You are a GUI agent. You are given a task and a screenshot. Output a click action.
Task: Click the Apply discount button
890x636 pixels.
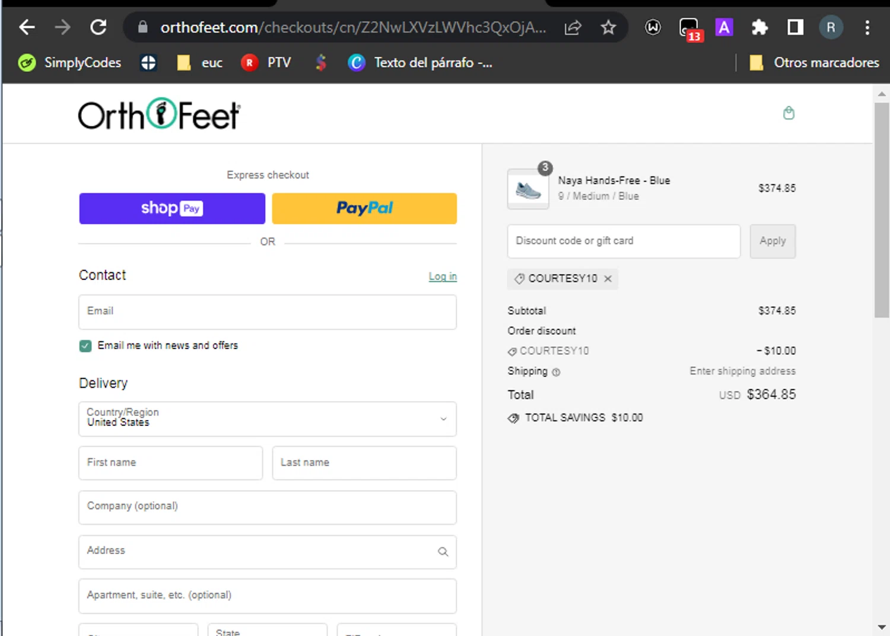[773, 241]
